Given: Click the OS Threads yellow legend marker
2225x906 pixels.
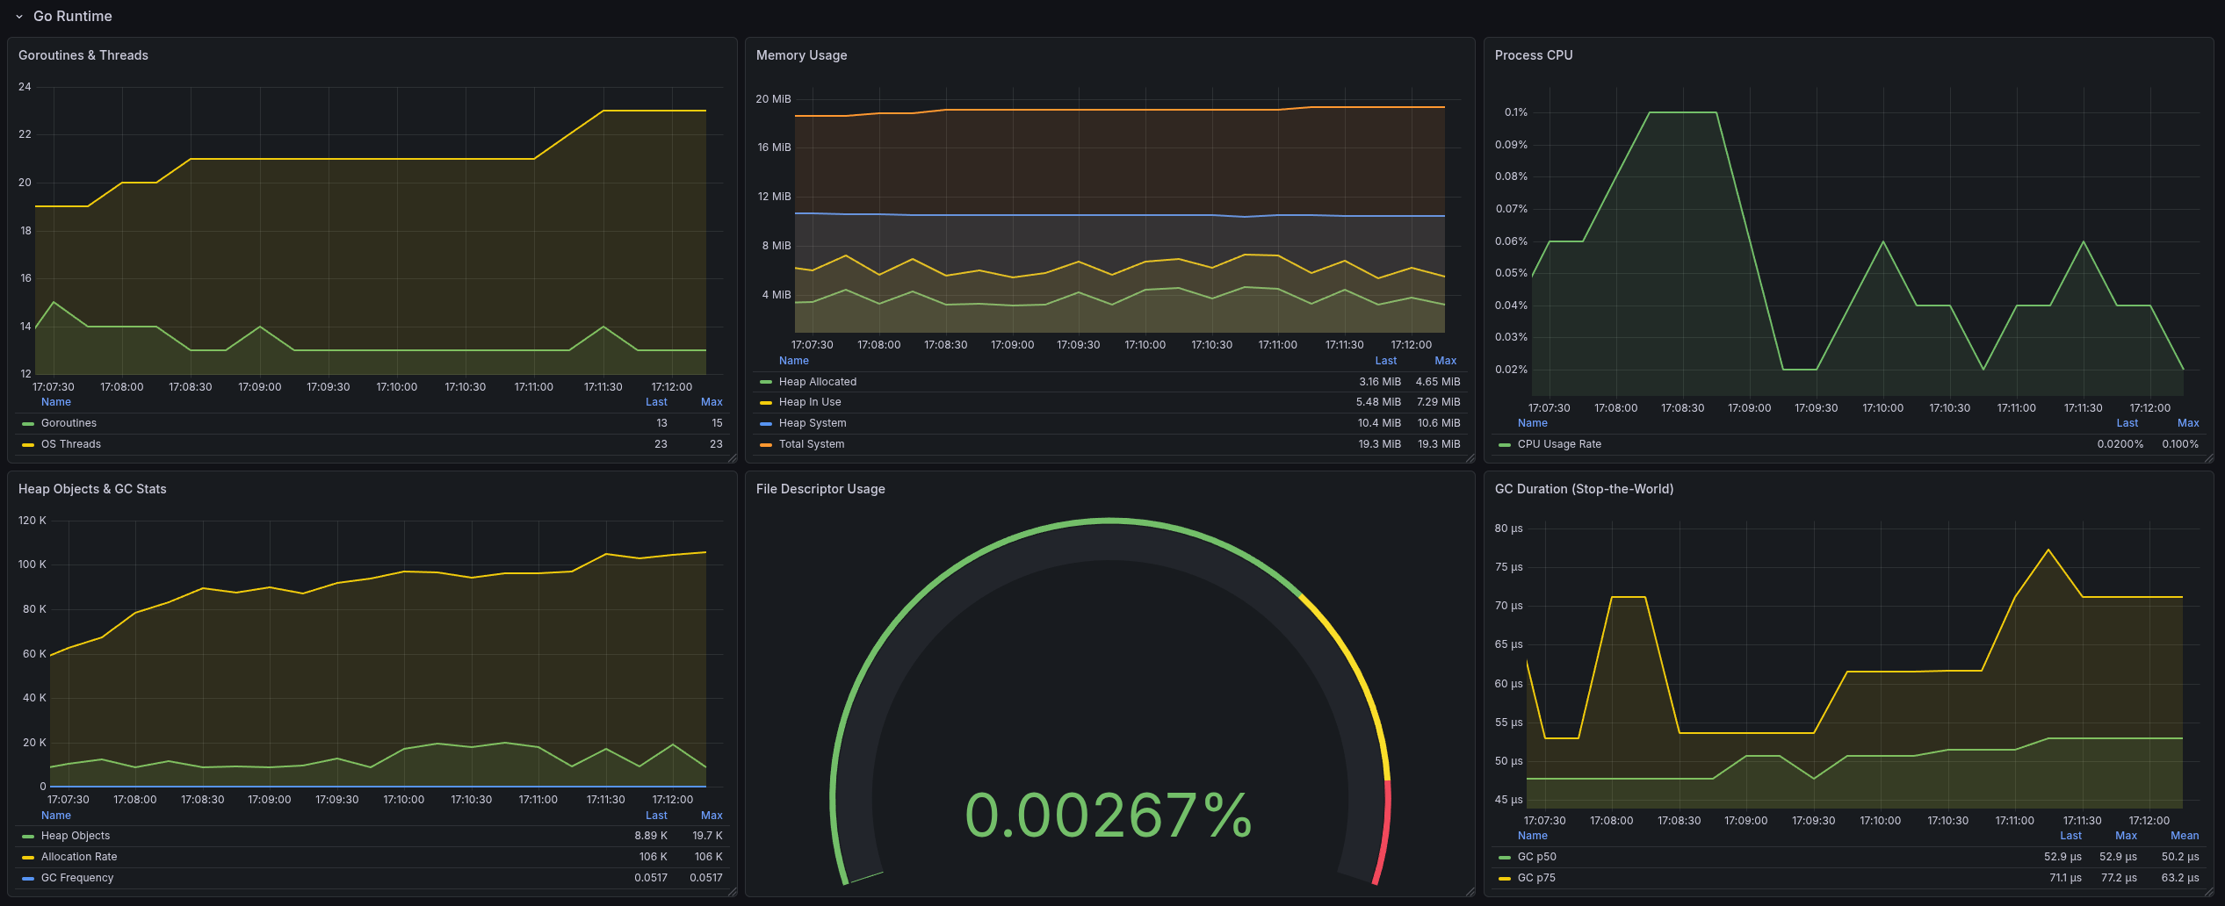Looking at the screenshot, I should [x=28, y=444].
